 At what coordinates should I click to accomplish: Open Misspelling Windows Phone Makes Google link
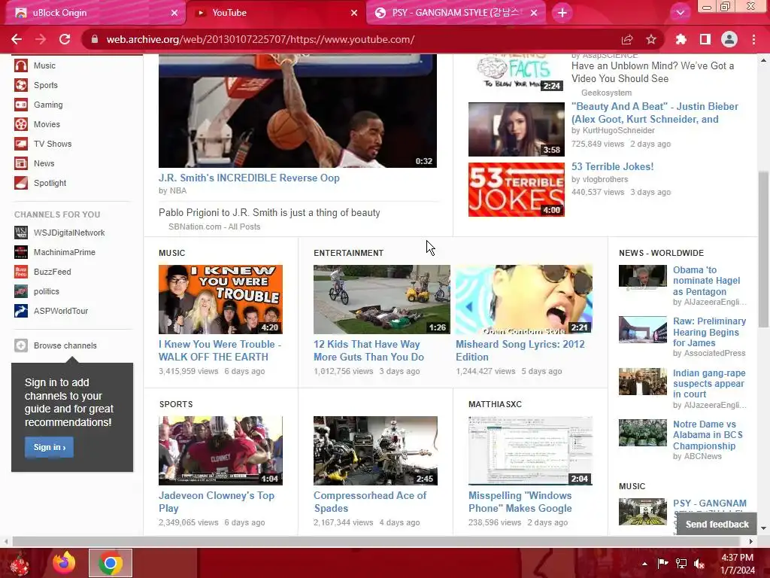pyautogui.click(x=520, y=502)
